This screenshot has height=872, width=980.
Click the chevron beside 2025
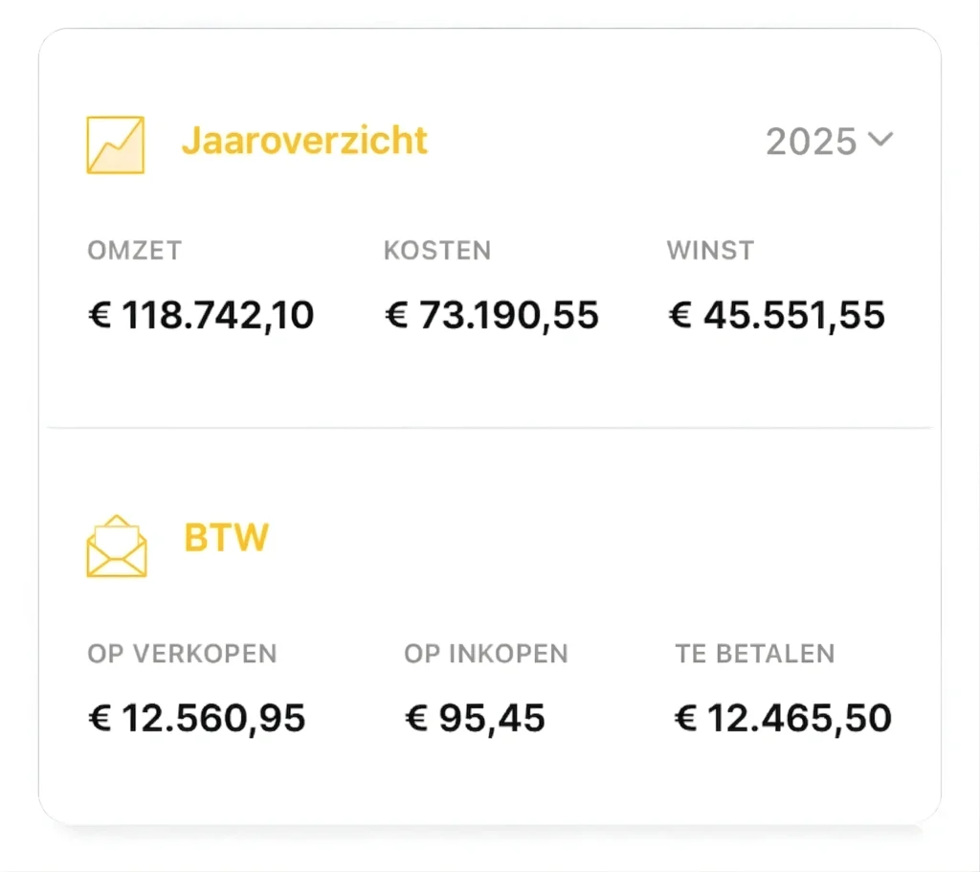(882, 141)
